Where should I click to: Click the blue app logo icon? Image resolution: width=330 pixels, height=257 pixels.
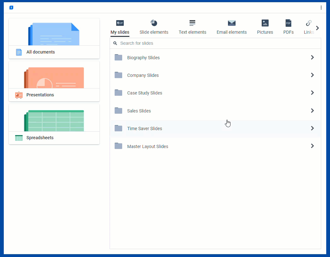coord(11,8)
